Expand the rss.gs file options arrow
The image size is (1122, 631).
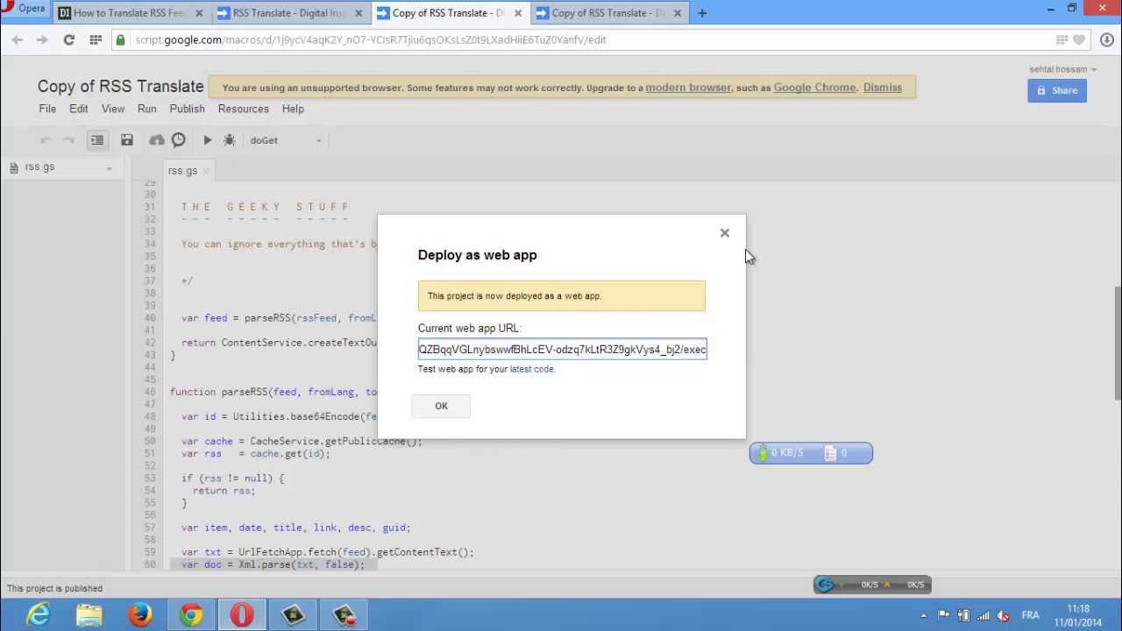pos(109,168)
